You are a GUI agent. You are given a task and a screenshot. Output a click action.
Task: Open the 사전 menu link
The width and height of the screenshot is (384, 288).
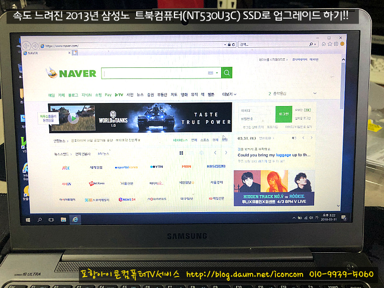pyautogui.click(x=130, y=95)
